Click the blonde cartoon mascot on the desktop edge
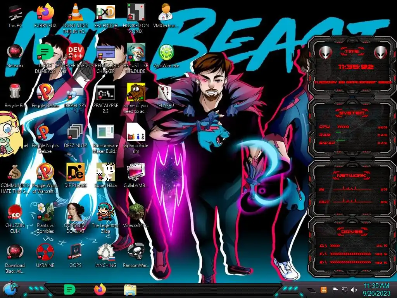 [10, 134]
